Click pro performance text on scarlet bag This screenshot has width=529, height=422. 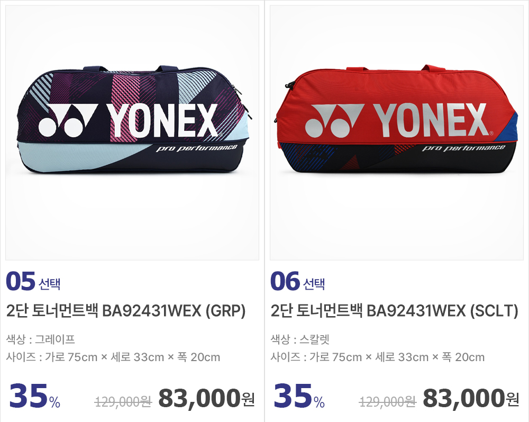point(463,148)
